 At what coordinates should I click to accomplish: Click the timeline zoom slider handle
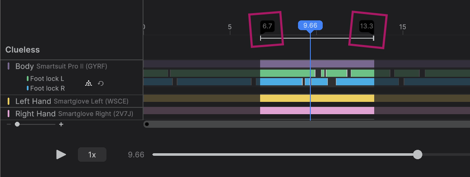pos(17,124)
